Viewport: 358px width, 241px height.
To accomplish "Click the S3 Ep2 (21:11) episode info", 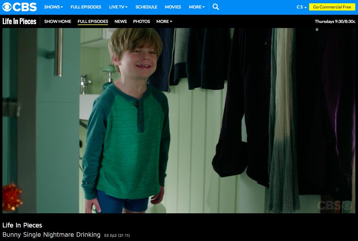I will (117, 235).
